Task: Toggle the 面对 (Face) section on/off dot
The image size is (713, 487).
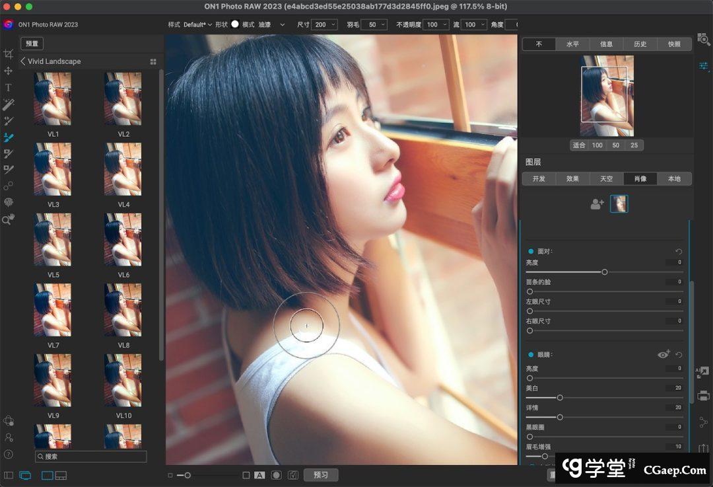Action: (x=531, y=252)
